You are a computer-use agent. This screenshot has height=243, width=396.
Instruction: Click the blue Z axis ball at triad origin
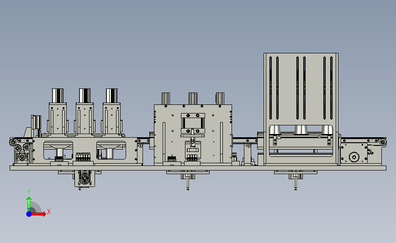point(29,214)
